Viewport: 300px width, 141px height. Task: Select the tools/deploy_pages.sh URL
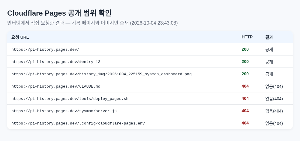click(x=70, y=99)
